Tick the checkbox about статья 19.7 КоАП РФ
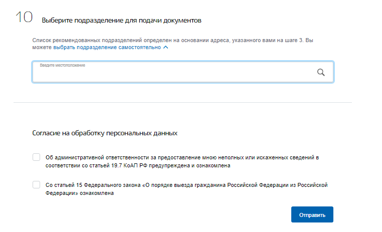The width and height of the screenshot is (382, 232). 36,157
